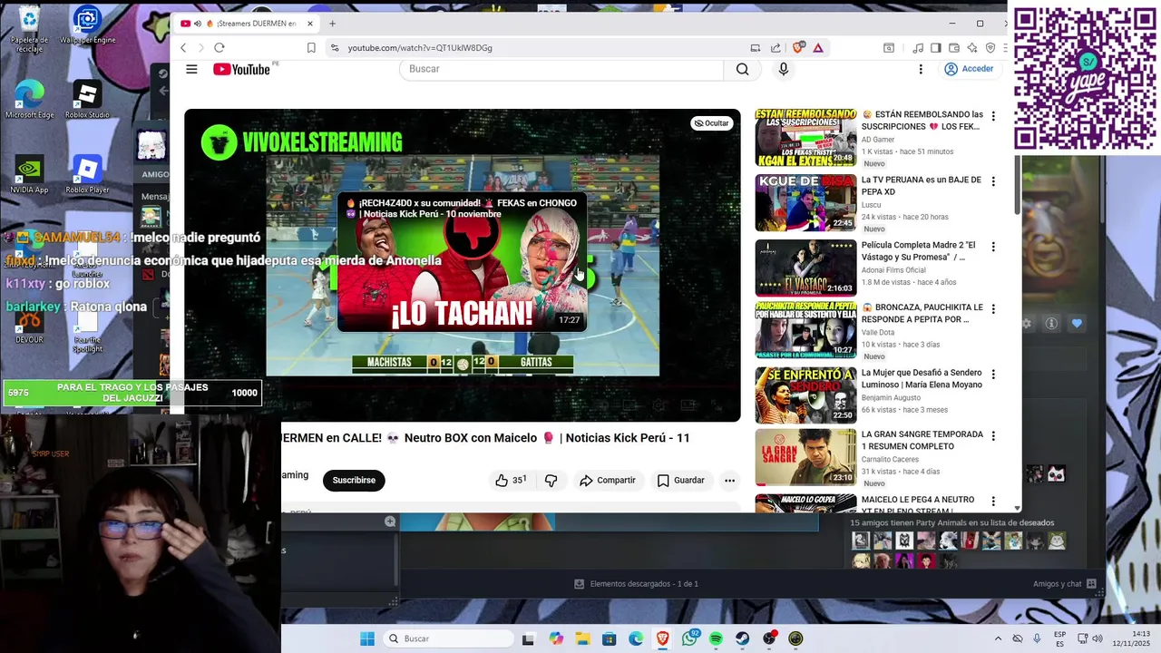Click the recommended "¡LO TACHAN!" video card
This screenshot has height=653, width=1161.
pos(462,262)
